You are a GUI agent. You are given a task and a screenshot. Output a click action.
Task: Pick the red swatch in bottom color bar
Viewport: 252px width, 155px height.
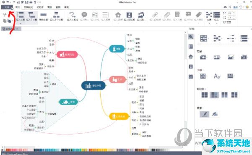[x=8, y=150]
